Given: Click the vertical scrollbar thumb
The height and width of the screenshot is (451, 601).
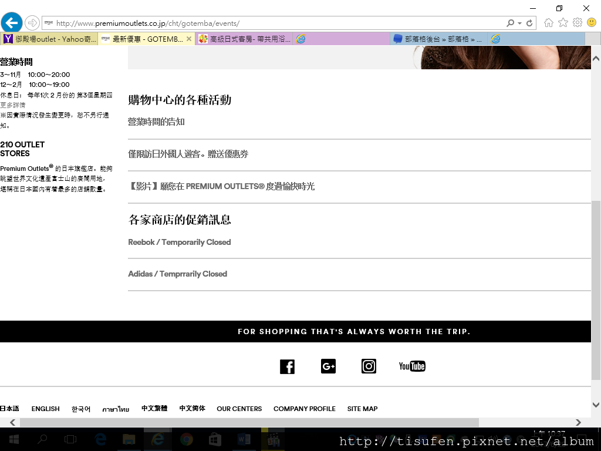Looking at the screenshot, I should tap(596, 290).
